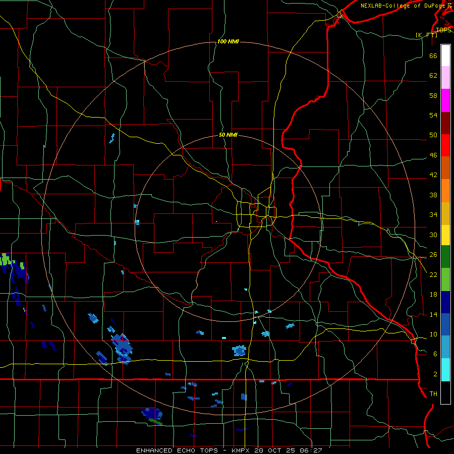The width and height of the screenshot is (454, 454).
Task: Click the '54' legend value
Action: pos(433,115)
